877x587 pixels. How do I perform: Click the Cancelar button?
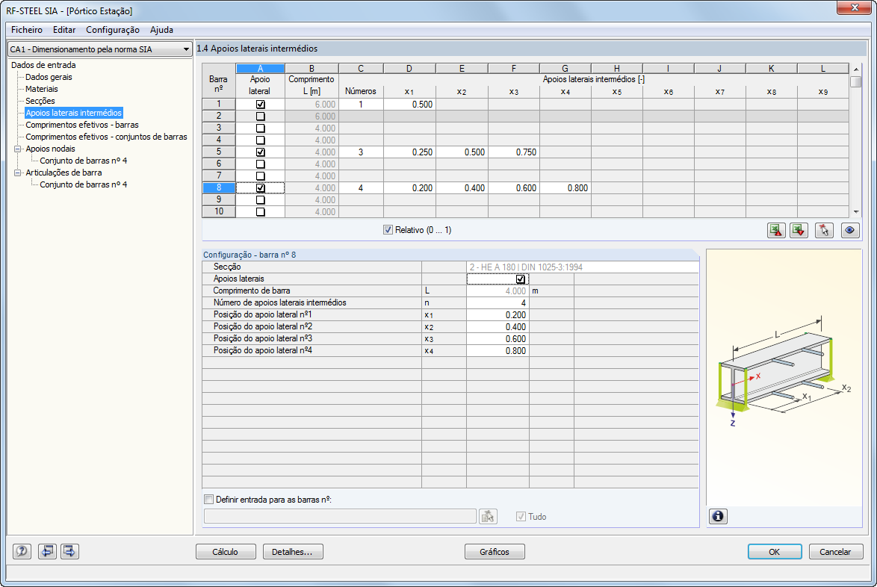[836, 552]
